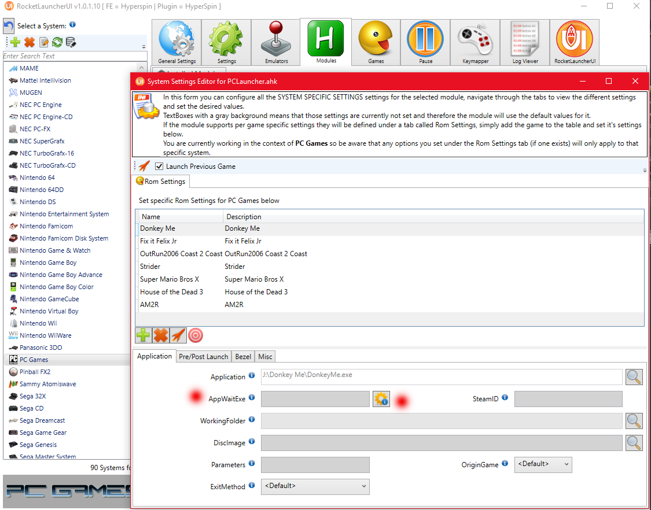Select Super Mario Bros X rom row
651x510 pixels.
tap(169, 279)
